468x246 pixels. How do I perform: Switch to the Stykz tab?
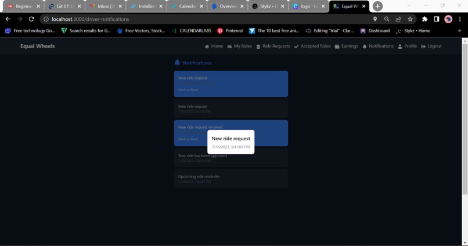268,6
